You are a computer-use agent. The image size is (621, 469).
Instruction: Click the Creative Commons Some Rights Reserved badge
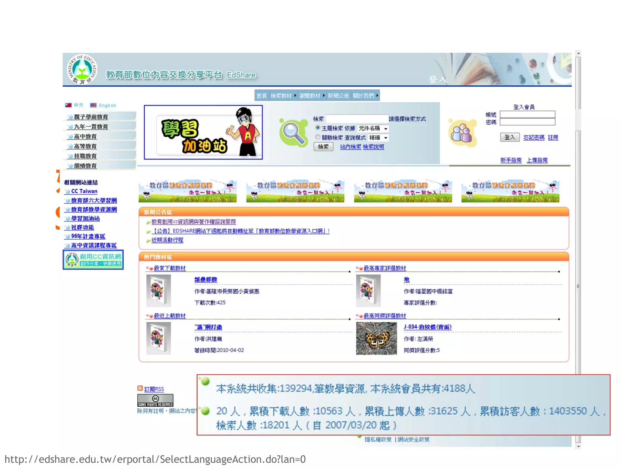click(155, 400)
